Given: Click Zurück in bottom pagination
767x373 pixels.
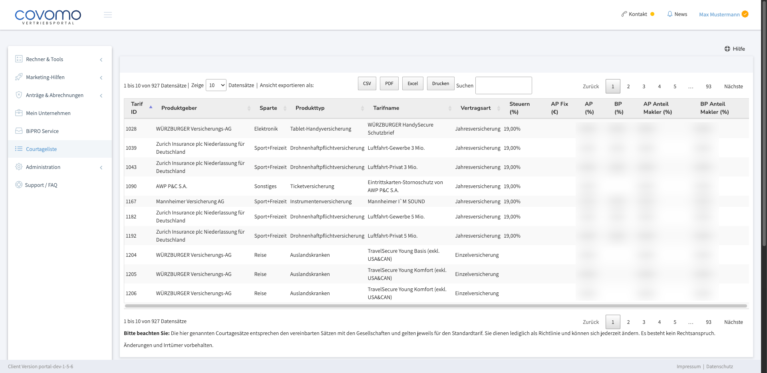Looking at the screenshot, I should [591, 322].
